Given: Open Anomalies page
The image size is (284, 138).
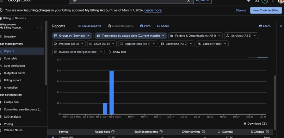Looking at the screenshot, I should pyautogui.click(x=11, y=88).
